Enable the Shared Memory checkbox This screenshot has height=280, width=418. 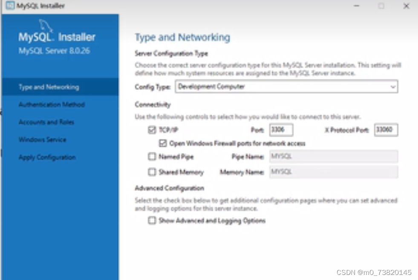[x=152, y=172]
